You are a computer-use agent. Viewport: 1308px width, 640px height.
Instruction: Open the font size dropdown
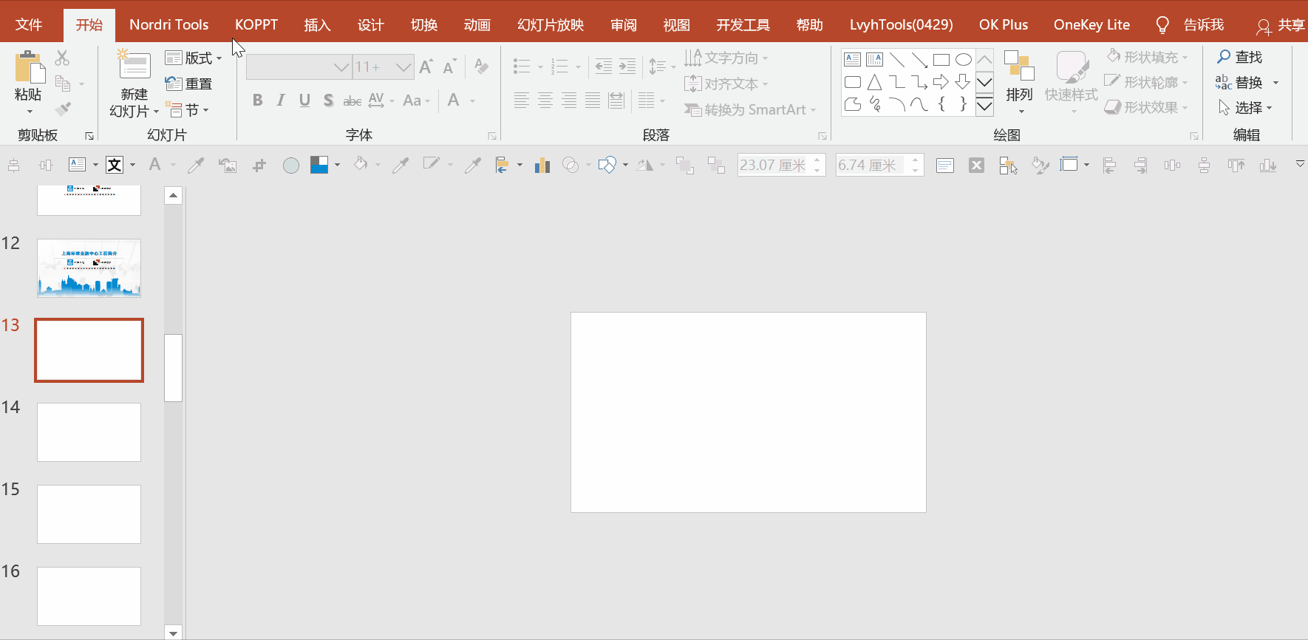click(403, 67)
